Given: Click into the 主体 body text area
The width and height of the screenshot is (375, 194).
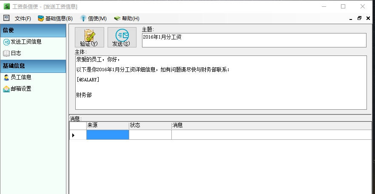Looking at the screenshot, I should 221,83.
